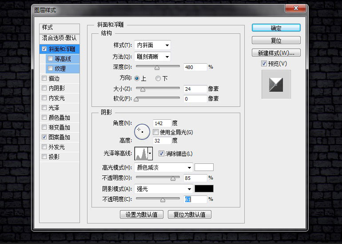Click the angle dial for shading direction
This screenshot has height=244, width=342.
[x=142, y=132]
